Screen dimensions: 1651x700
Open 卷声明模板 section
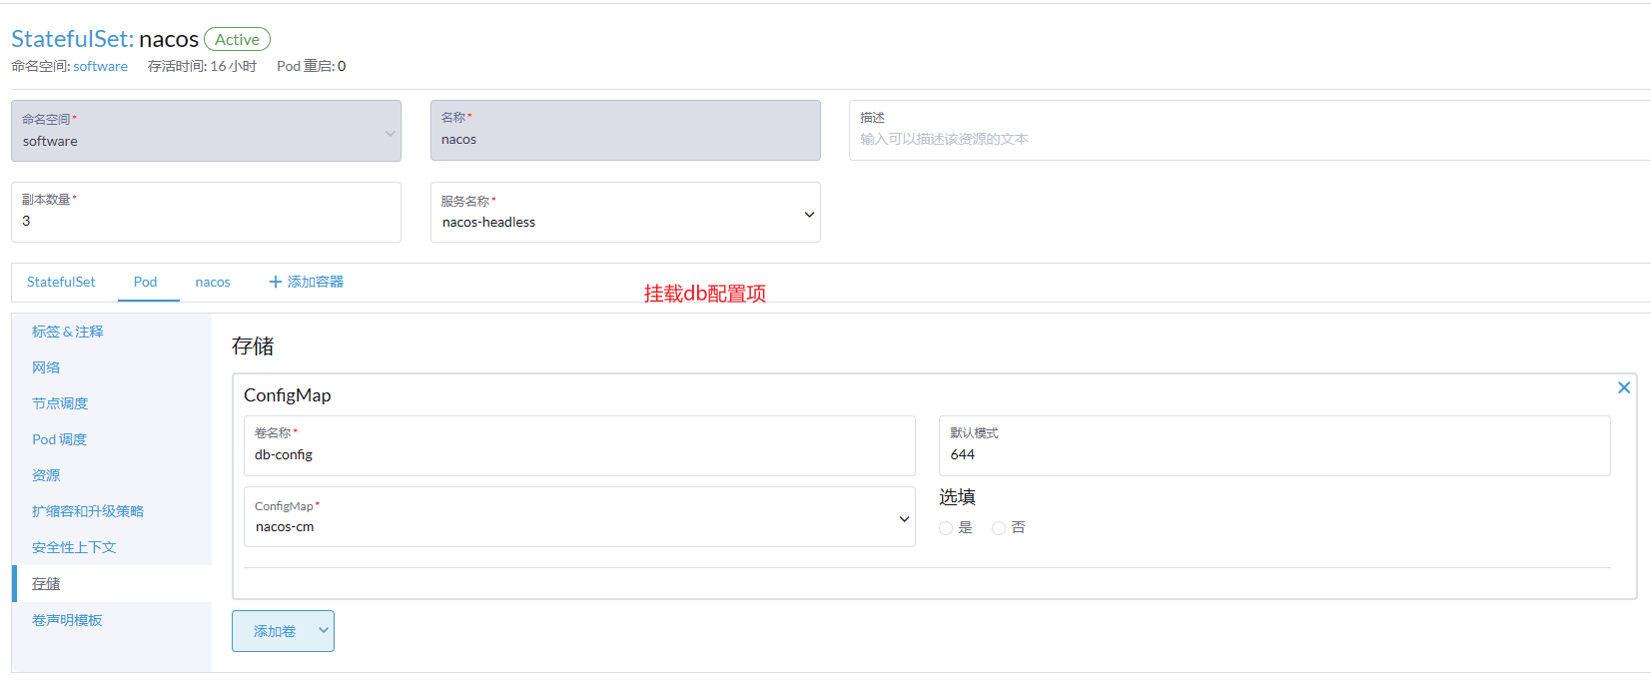(67, 620)
